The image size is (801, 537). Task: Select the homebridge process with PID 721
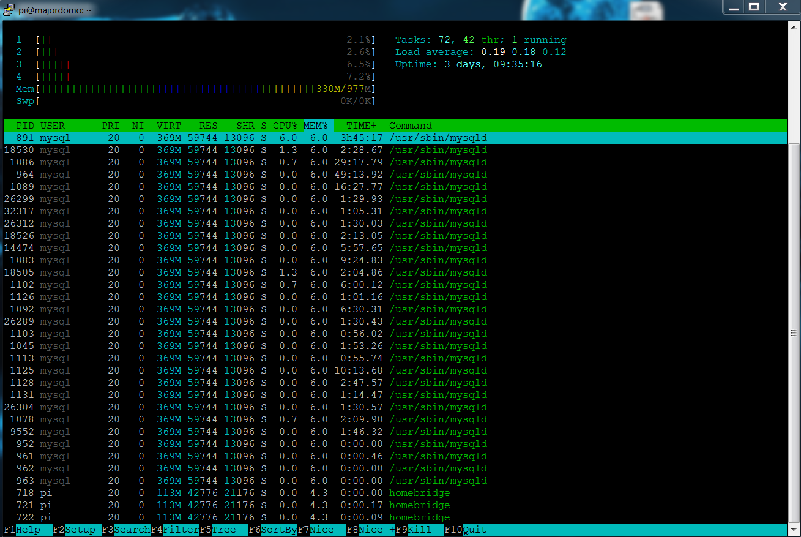395,505
